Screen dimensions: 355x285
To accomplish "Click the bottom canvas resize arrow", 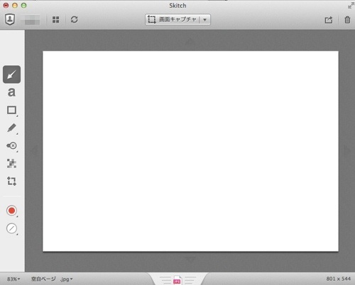I will pyautogui.click(x=190, y=260).
